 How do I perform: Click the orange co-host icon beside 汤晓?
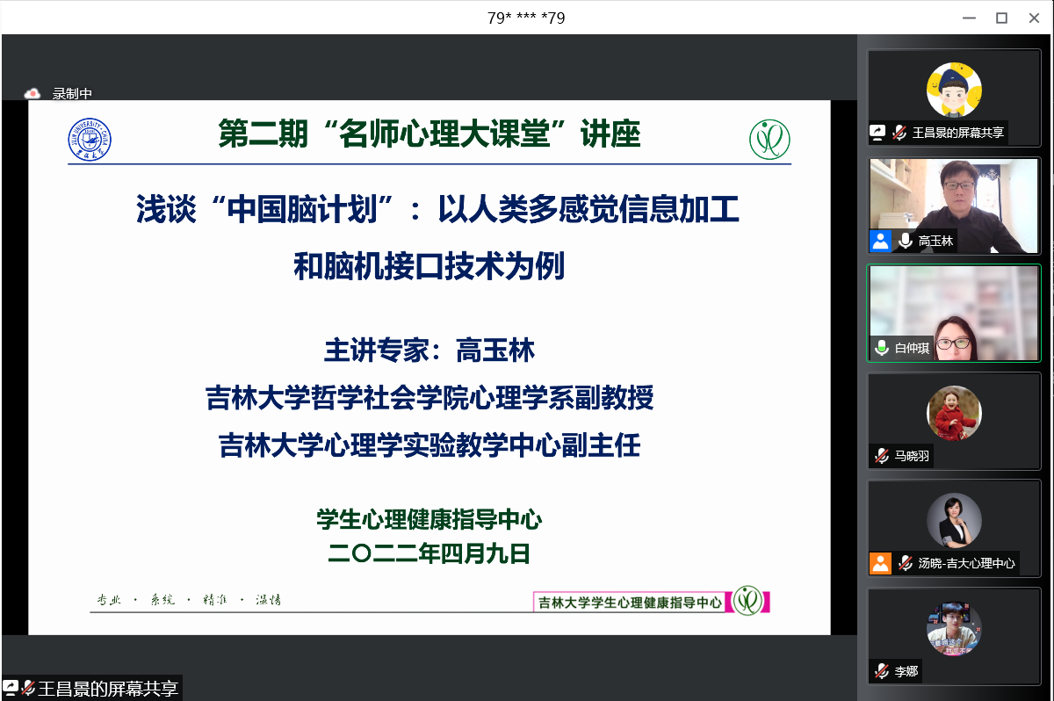[x=881, y=563]
